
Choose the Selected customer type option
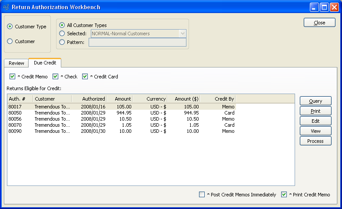pos(62,34)
